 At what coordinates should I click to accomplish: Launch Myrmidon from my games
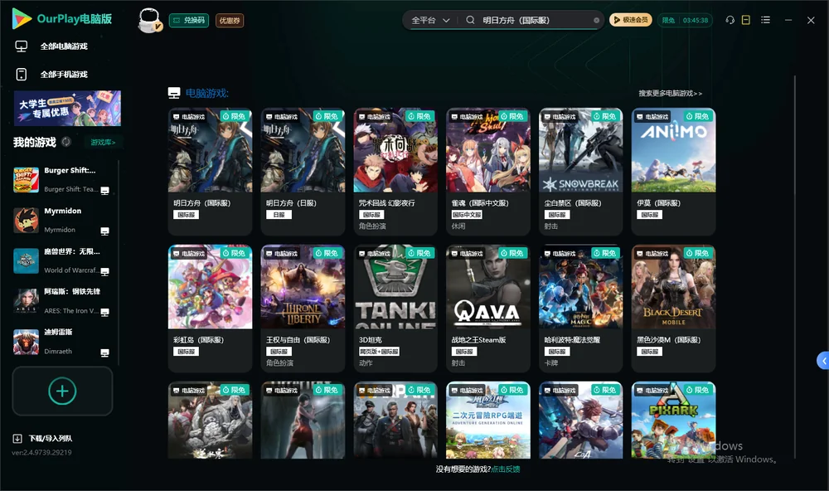point(61,220)
